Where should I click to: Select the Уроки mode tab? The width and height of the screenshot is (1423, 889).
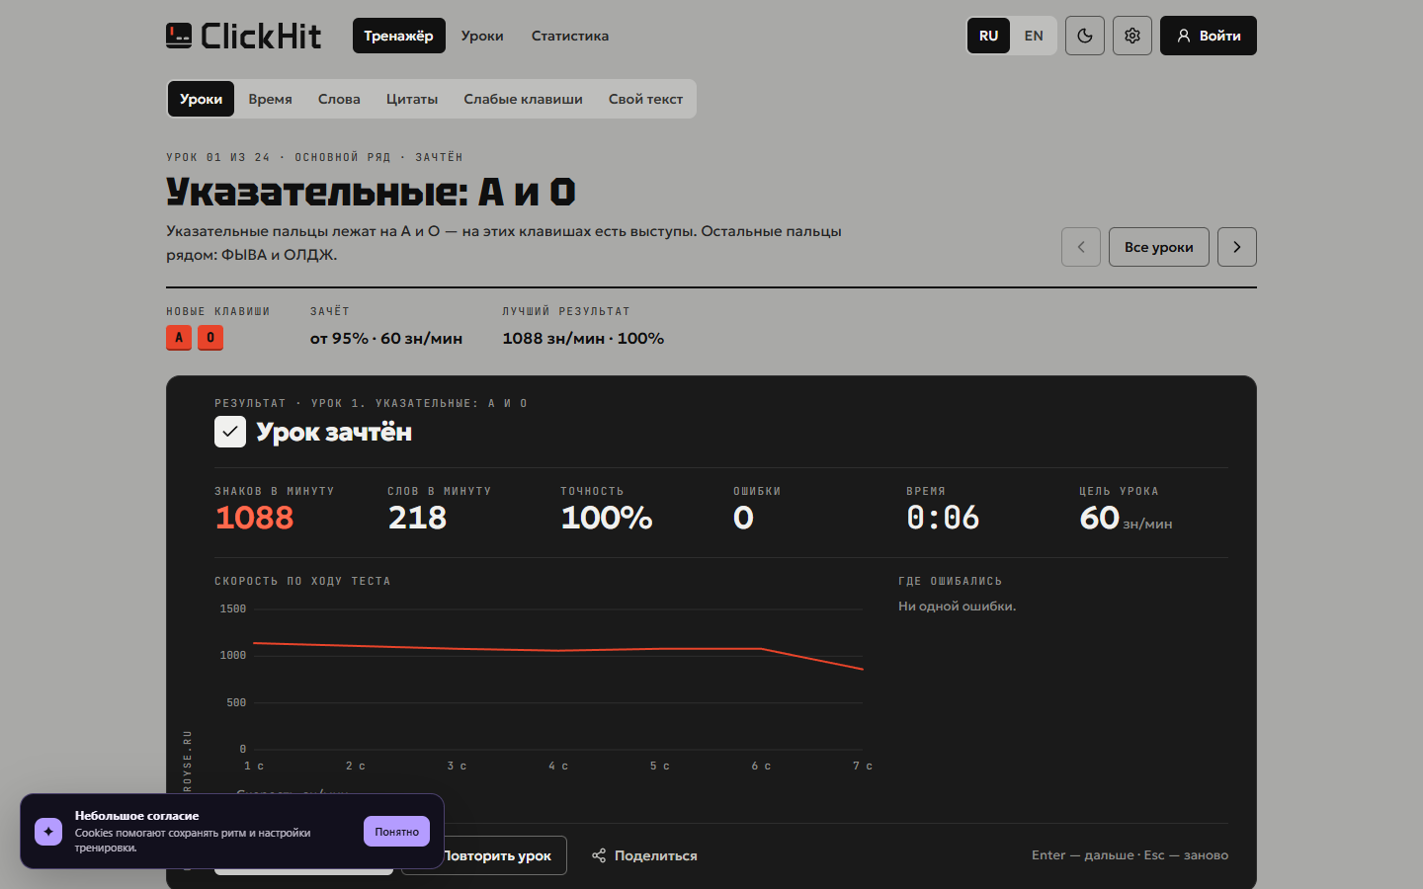click(x=202, y=99)
